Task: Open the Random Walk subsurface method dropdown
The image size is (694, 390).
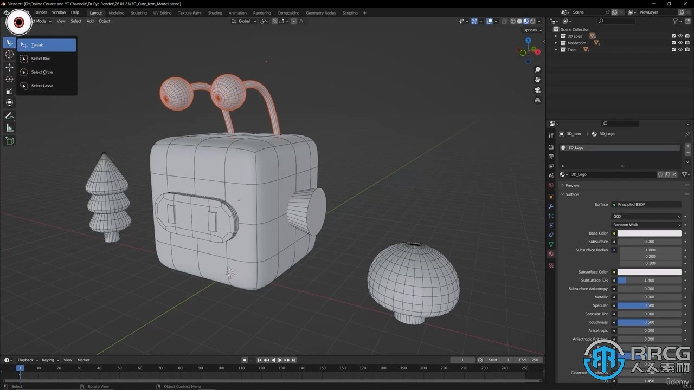Action: coord(646,225)
